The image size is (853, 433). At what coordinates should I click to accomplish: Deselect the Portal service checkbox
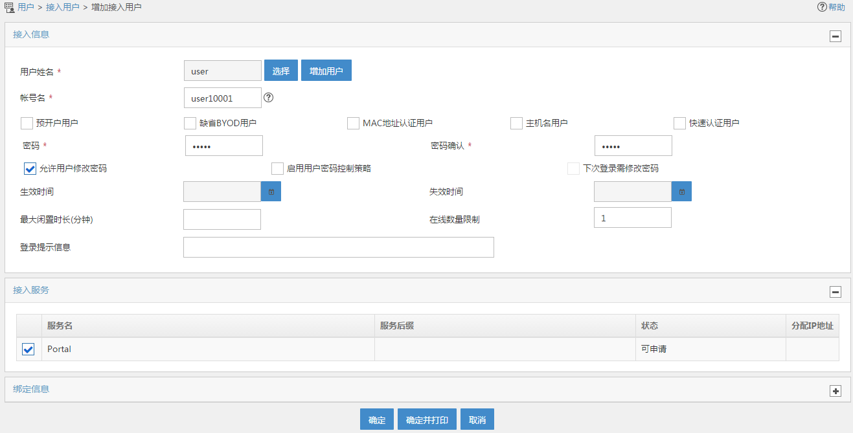click(28, 350)
